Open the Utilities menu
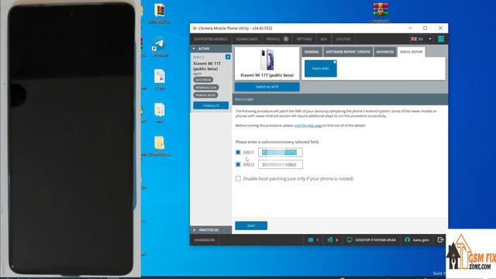 [343, 39]
